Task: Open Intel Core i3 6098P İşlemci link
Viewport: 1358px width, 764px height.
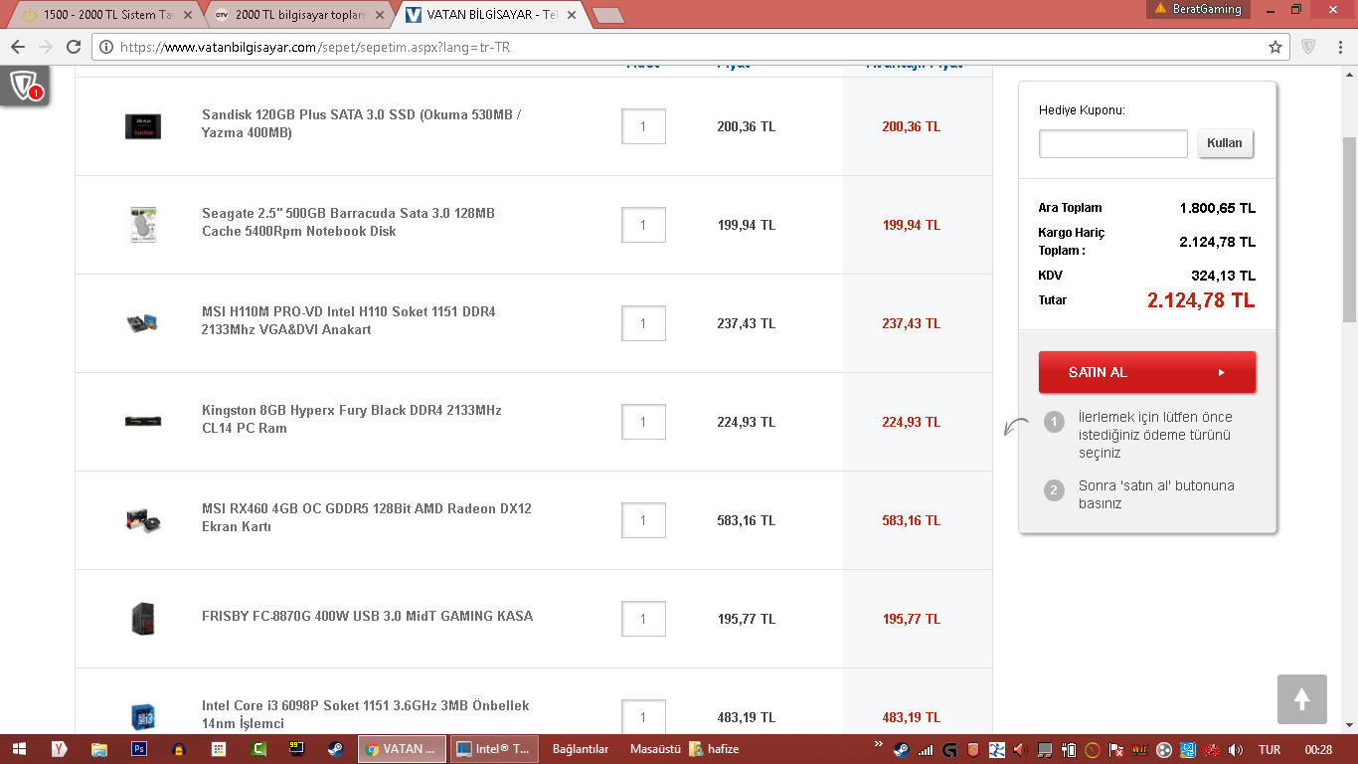Action: coord(365,714)
